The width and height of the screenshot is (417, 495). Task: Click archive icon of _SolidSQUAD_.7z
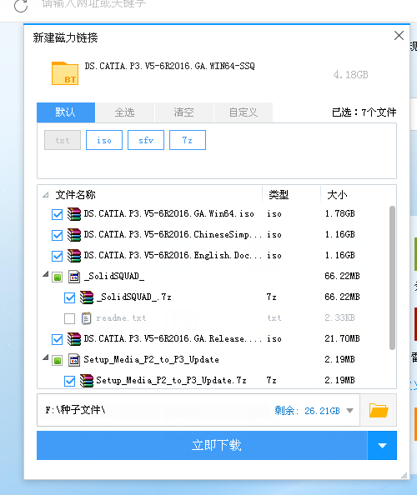[x=87, y=297]
